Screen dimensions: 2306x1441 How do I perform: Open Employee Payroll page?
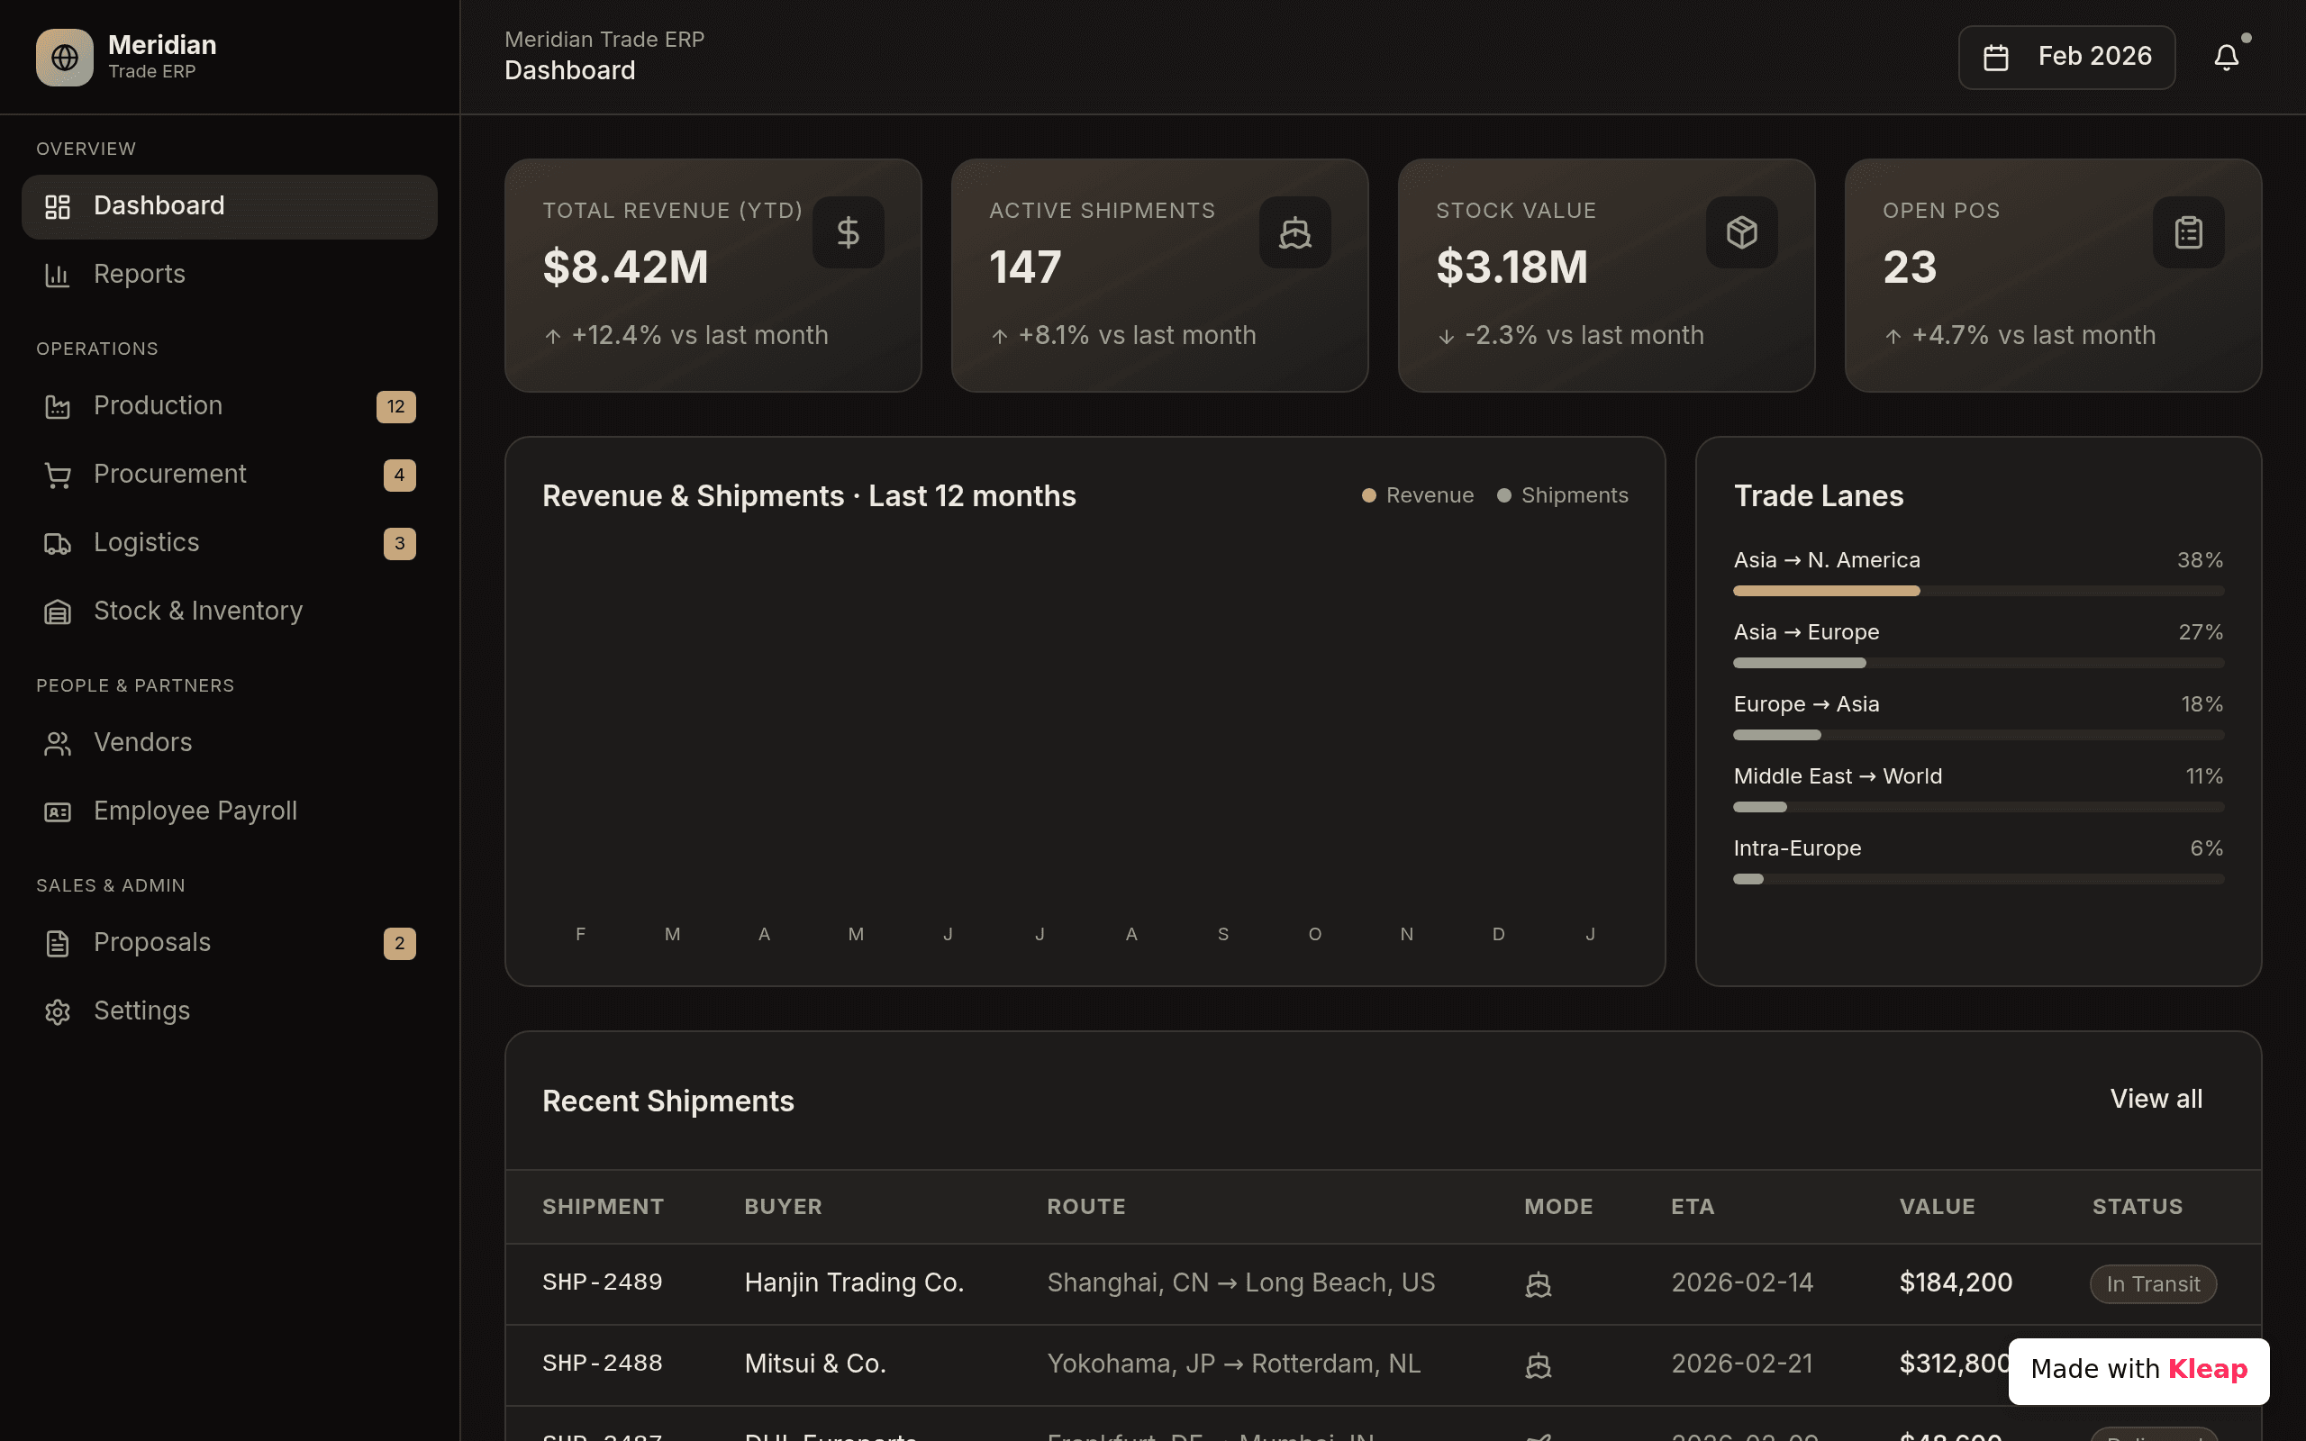click(230, 811)
